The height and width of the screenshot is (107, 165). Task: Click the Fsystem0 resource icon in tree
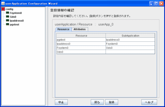[x=7, y=13]
